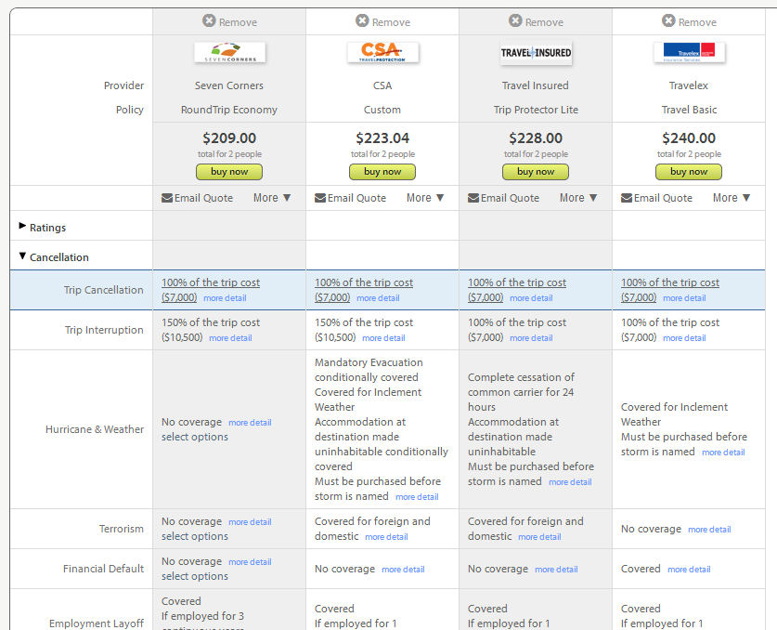View more detail for Travel Insured Trip Interruption
Viewport: 777px width, 630px height.
point(531,338)
